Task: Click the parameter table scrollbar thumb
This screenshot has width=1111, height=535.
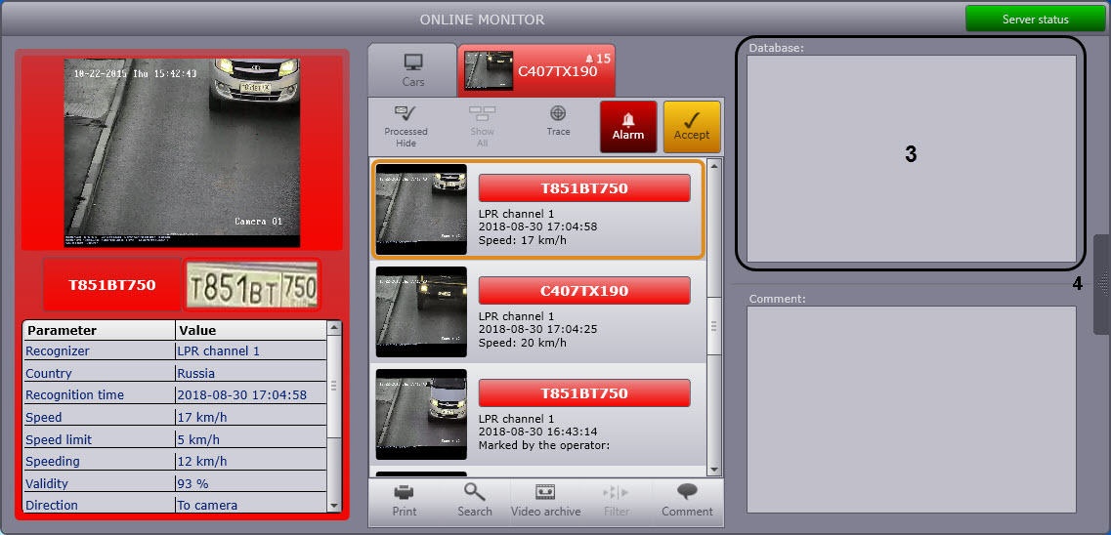Action: [334, 386]
